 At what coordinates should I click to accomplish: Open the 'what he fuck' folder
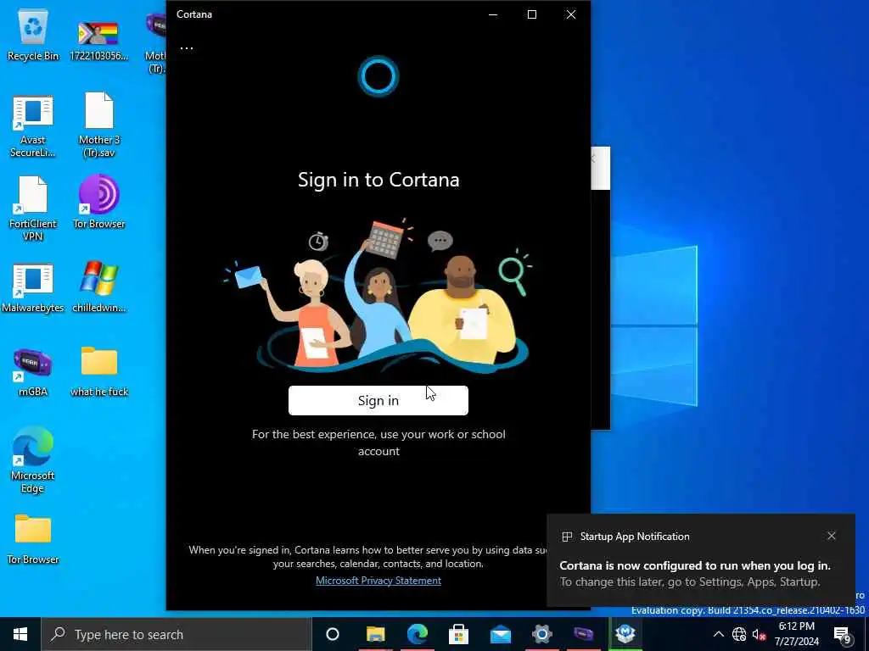click(x=99, y=371)
